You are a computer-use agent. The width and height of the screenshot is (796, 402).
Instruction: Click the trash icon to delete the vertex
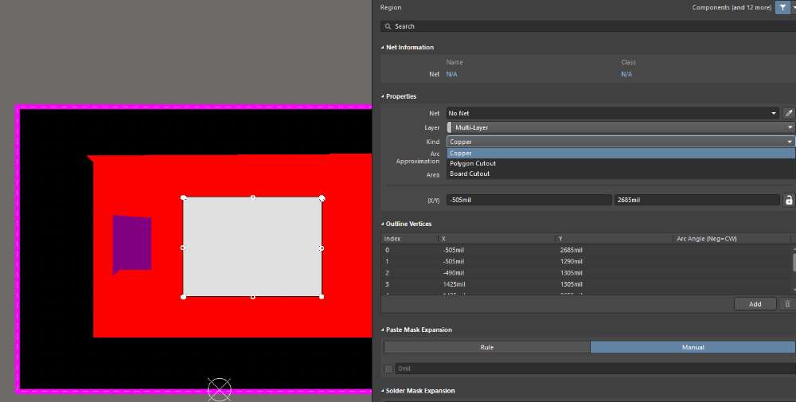(x=787, y=304)
